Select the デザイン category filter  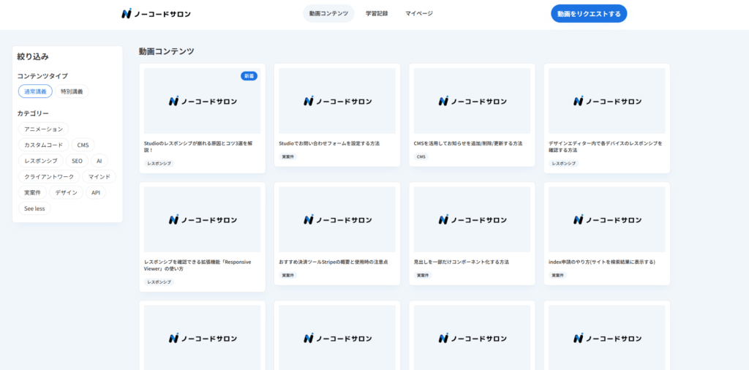pos(67,192)
